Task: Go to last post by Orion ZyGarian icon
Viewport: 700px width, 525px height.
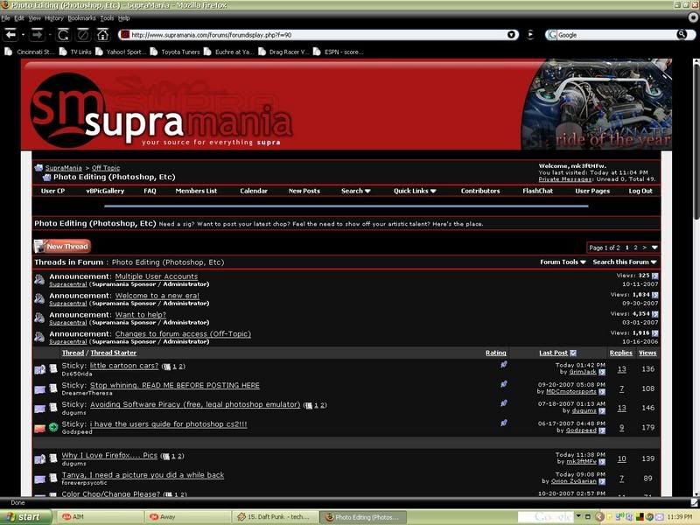Action: coord(602,481)
